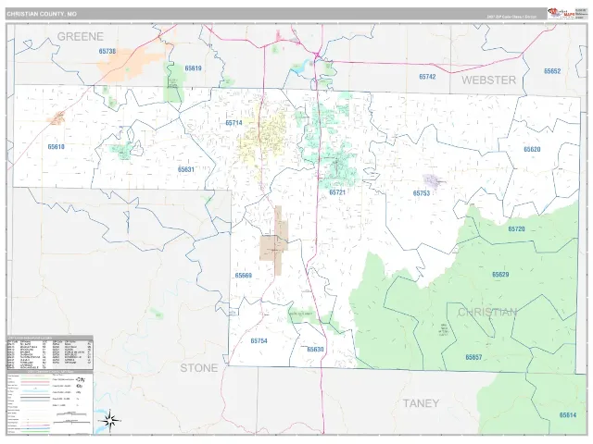593x444 pixels.
Task: Click ZIP code label 65720
Action: (x=517, y=228)
